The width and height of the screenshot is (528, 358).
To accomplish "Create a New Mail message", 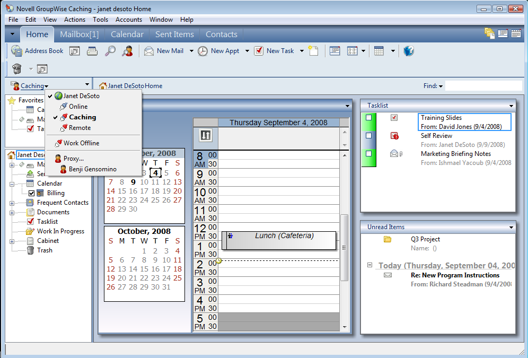I will pyautogui.click(x=164, y=51).
